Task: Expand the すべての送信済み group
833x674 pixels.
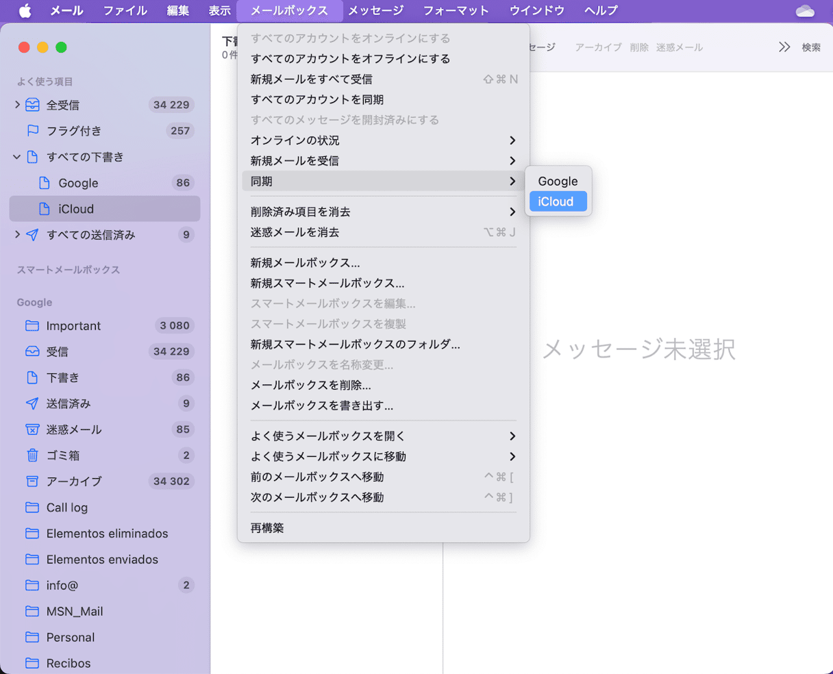Action: [17, 235]
